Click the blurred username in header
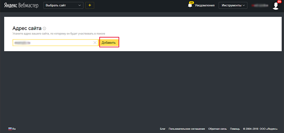The image size is (284, 133). pos(260,6)
